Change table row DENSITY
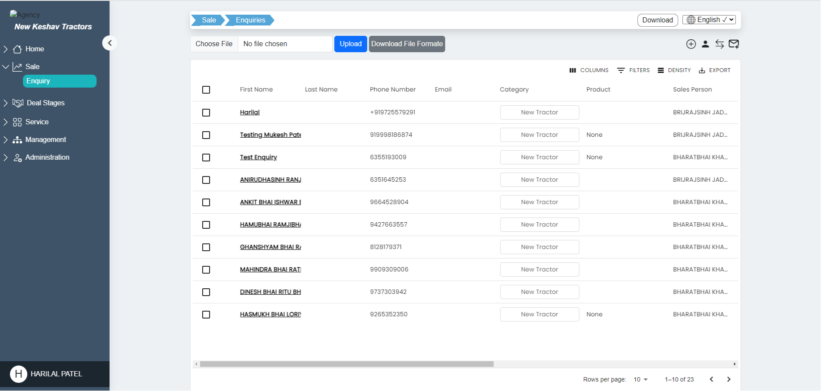 (674, 70)
